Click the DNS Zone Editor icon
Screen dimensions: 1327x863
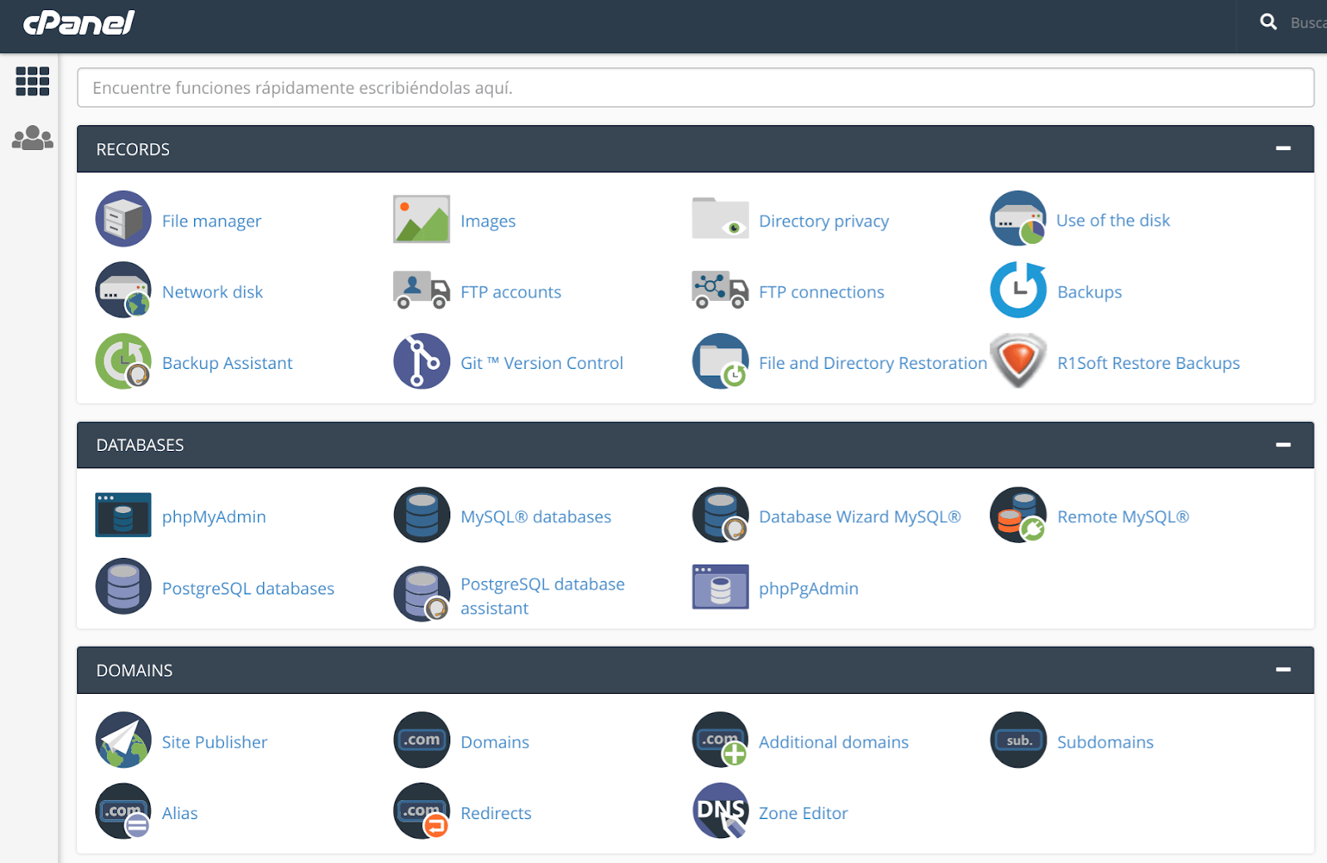click(x=720, y=812)
